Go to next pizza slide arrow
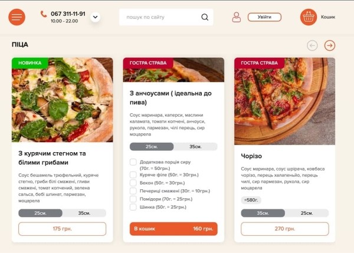The width and height of the screenshot is (354, 253). pyautogui.click(x=330, y=45)
